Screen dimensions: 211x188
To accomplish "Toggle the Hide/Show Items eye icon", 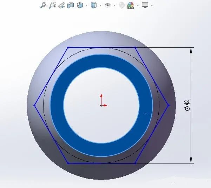I will (x=108, y=5).
